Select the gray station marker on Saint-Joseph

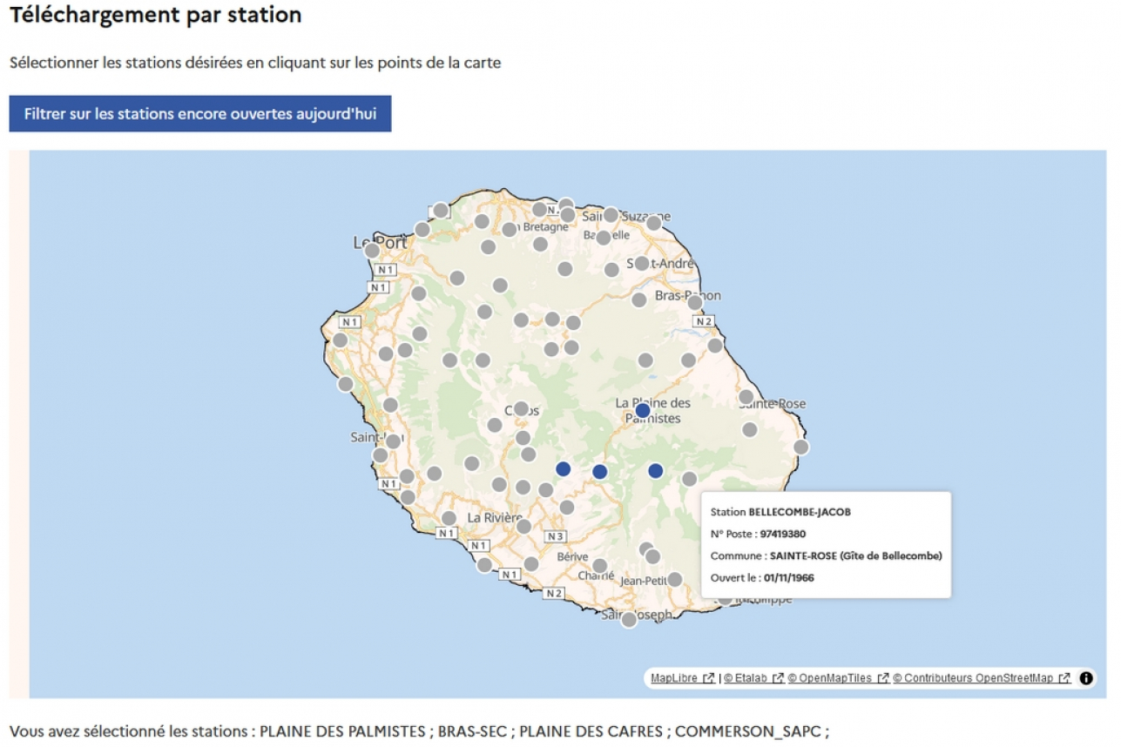628,620
